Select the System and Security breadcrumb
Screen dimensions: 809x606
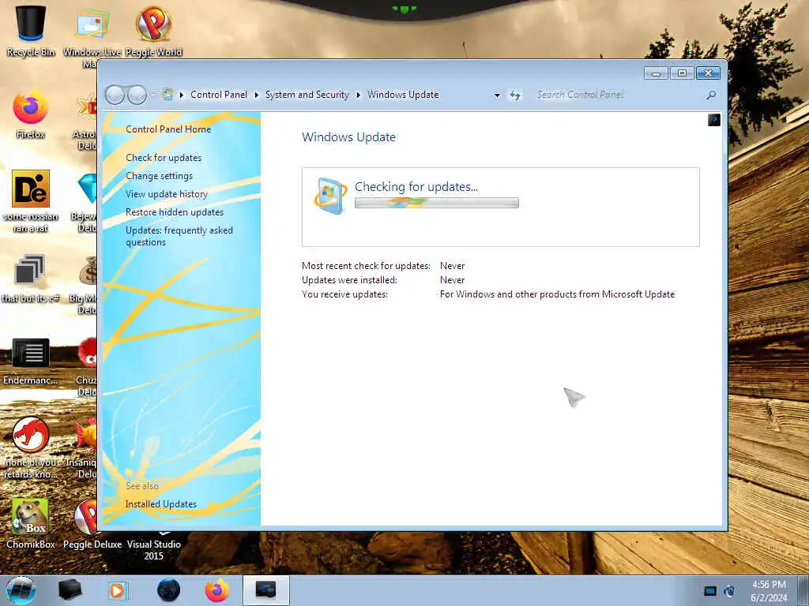(307, 95)
